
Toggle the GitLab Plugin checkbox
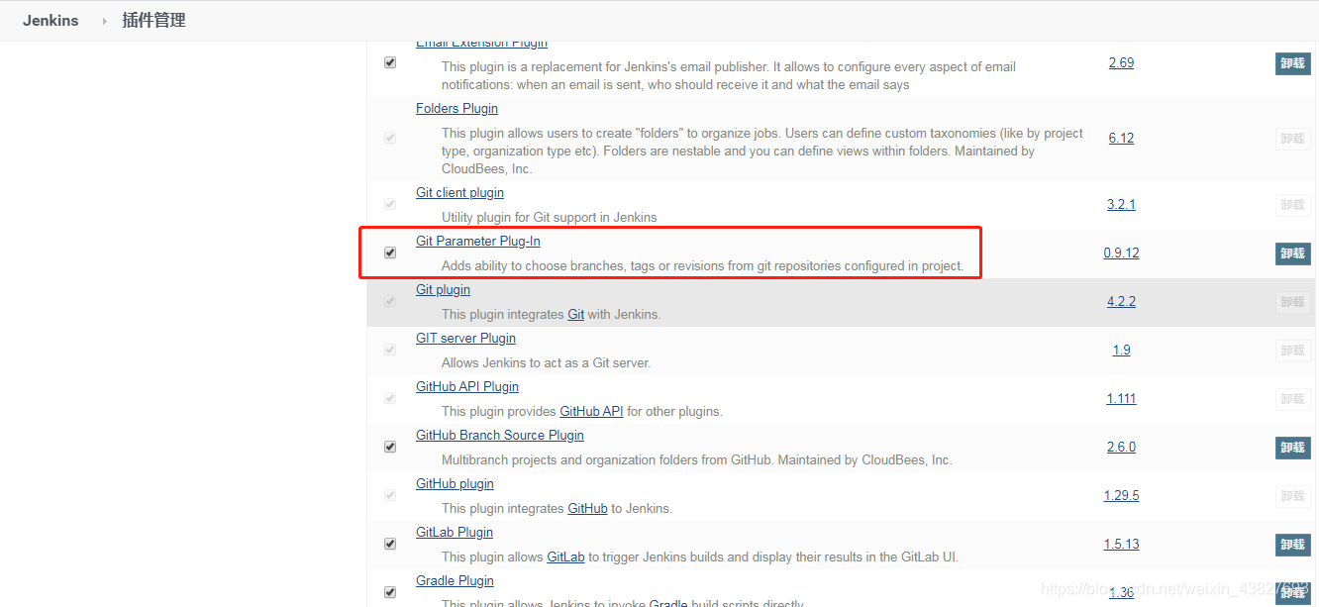390,544
